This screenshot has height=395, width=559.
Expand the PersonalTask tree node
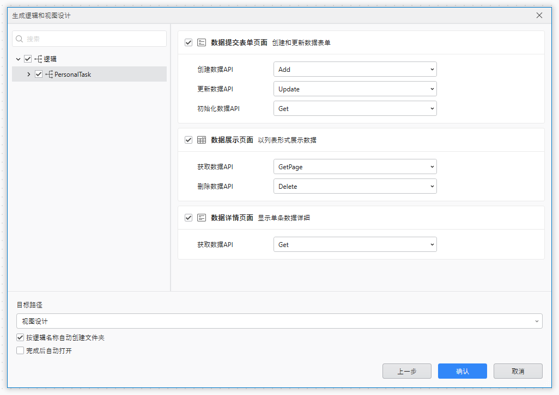coord(29,74)
